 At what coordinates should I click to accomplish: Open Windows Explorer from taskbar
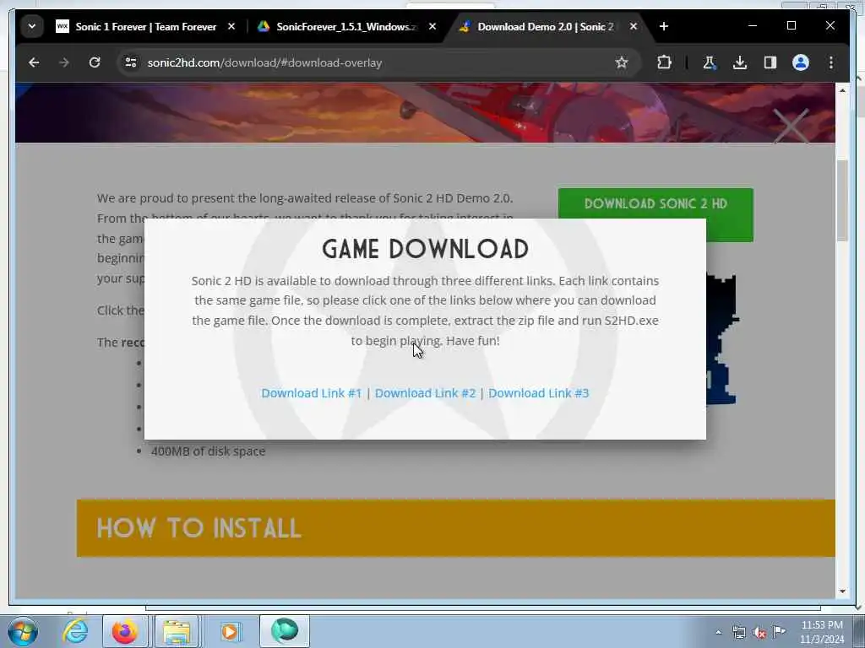(177, 631)
